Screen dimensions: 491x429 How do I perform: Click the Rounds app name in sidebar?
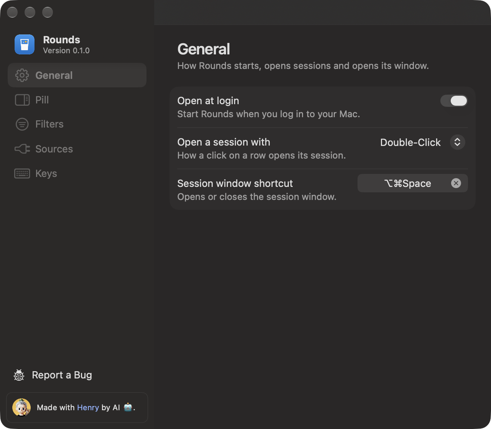[x=62, y=40]
